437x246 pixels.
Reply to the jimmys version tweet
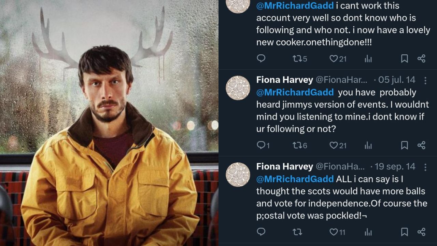[x=261, y=145]
